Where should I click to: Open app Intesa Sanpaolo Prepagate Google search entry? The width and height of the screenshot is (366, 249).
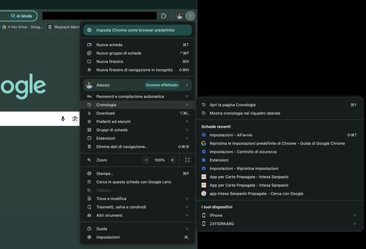coord(279,194)
